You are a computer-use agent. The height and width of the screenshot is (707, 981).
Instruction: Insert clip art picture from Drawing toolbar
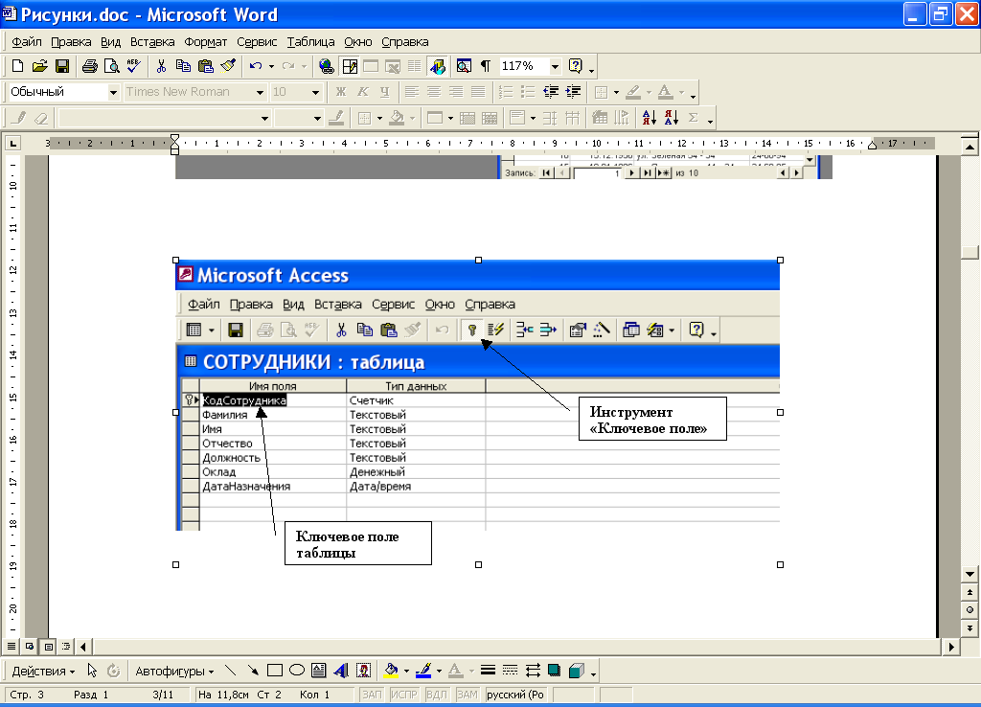pos(363,671)
